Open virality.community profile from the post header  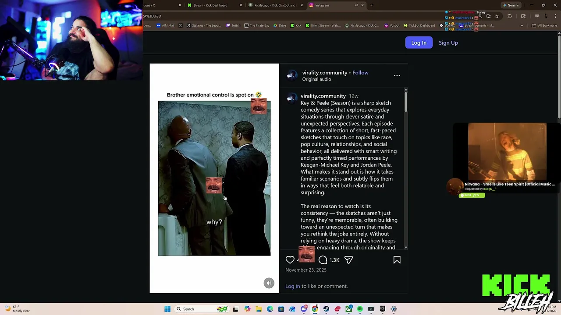tap(325, 73)
